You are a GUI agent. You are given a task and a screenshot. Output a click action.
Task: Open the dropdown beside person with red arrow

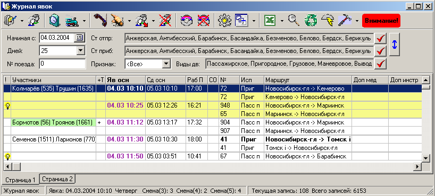153,21
